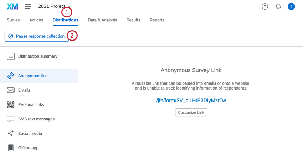This screenshot has width=303, height=151.
Task: Open the notifications bell
Action: tap(278, 6)
